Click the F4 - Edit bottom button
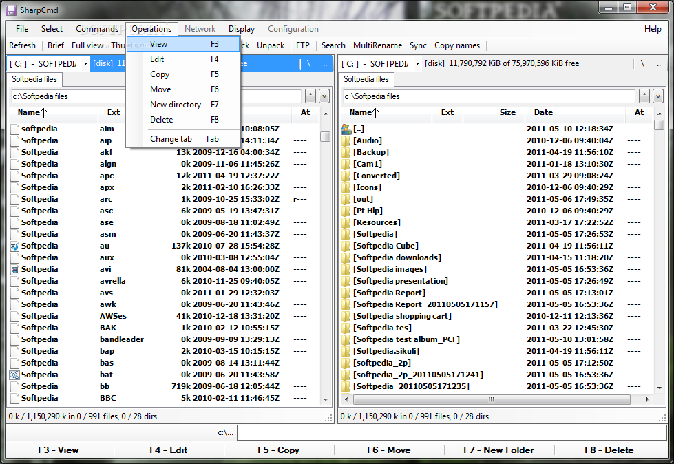Image resolution: width=674 pixels, height=464 pixels. [x=168, y=450]
